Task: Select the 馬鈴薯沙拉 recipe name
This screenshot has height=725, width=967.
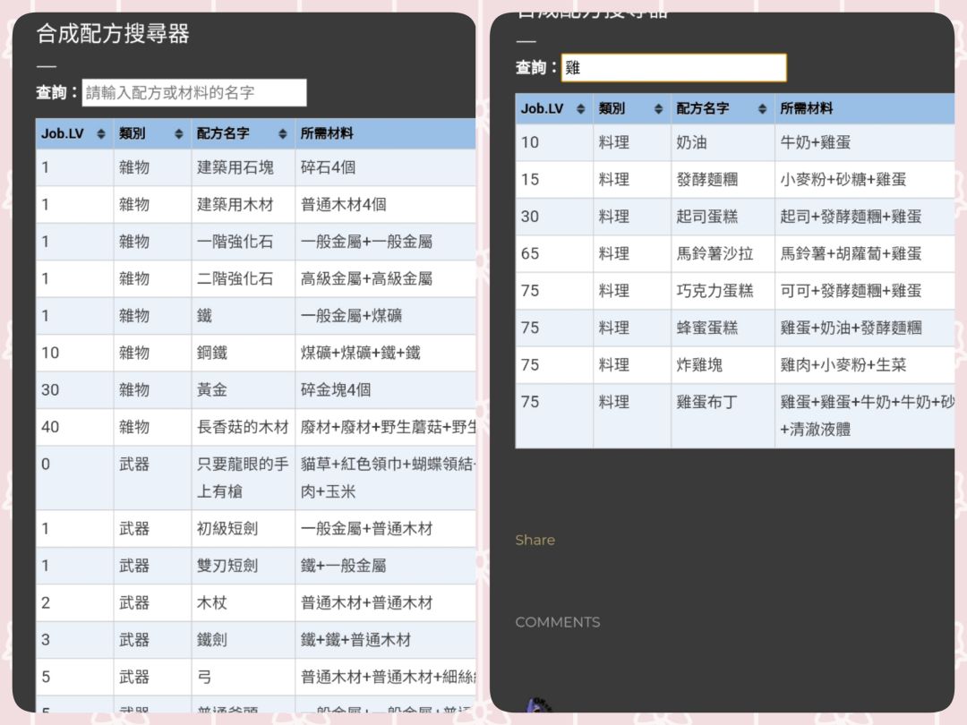Action: pos(715,253)
